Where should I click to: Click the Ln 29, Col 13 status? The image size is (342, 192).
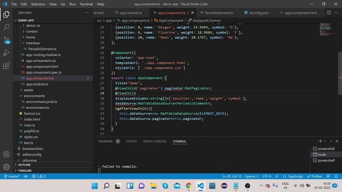[231, 176]
